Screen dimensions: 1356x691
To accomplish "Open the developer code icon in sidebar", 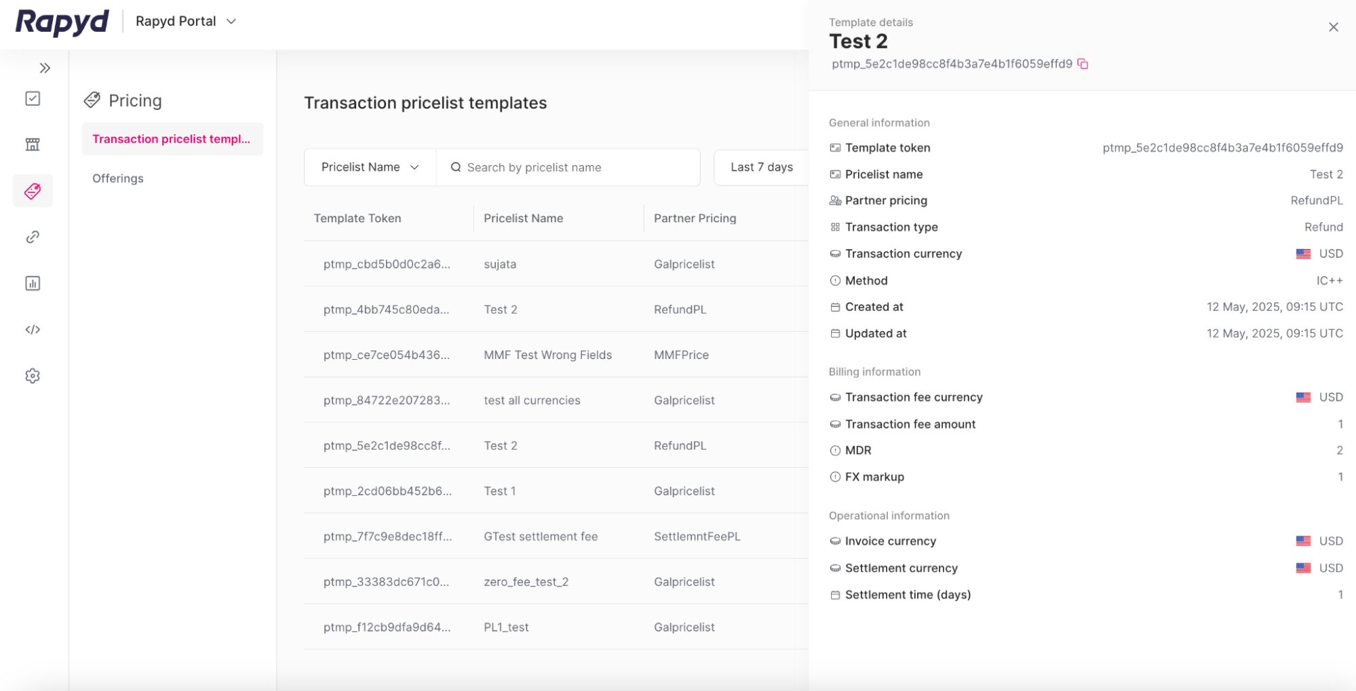I will tap(32, 330).
